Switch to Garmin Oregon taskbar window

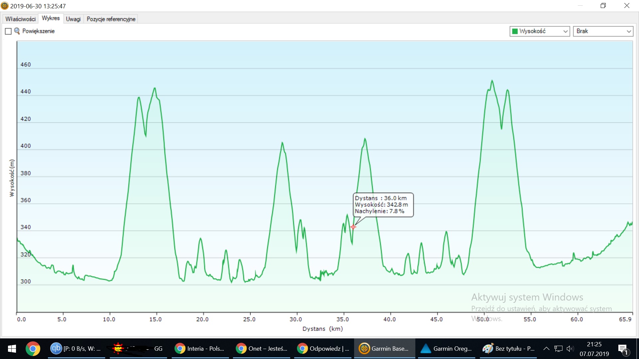click(446, 348)
